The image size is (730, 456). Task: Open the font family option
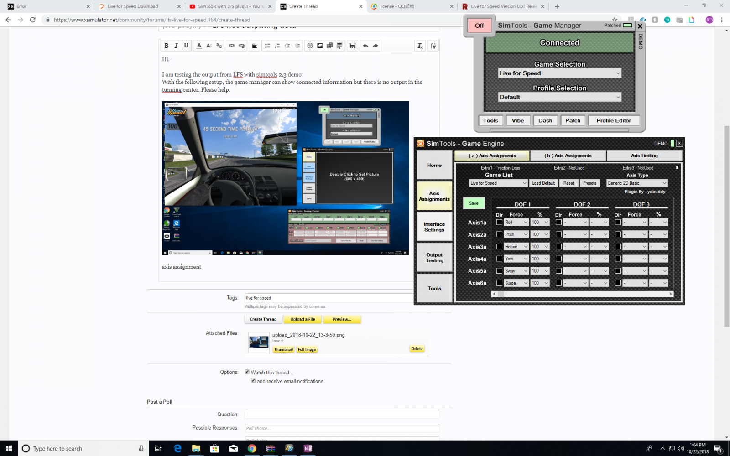coord(219,46)
